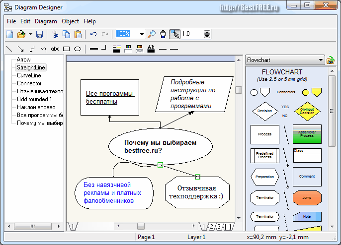Screen dimensions: 341x245
Task: Select Arrow in the object tree
Action: click(24, 60)
